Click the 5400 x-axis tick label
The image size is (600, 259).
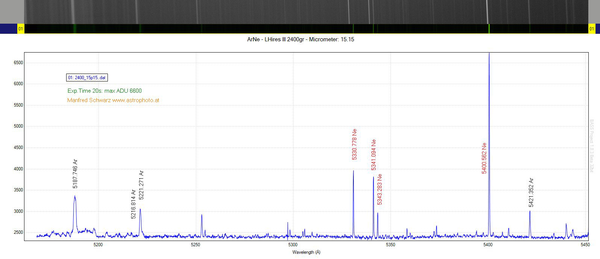tap(488, 245)
